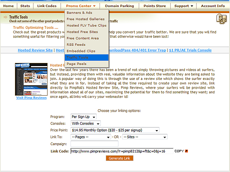Choose Free Hosted Galleries menu item
The height and width of the screenshot is (172, 230).
click(85, 19)
